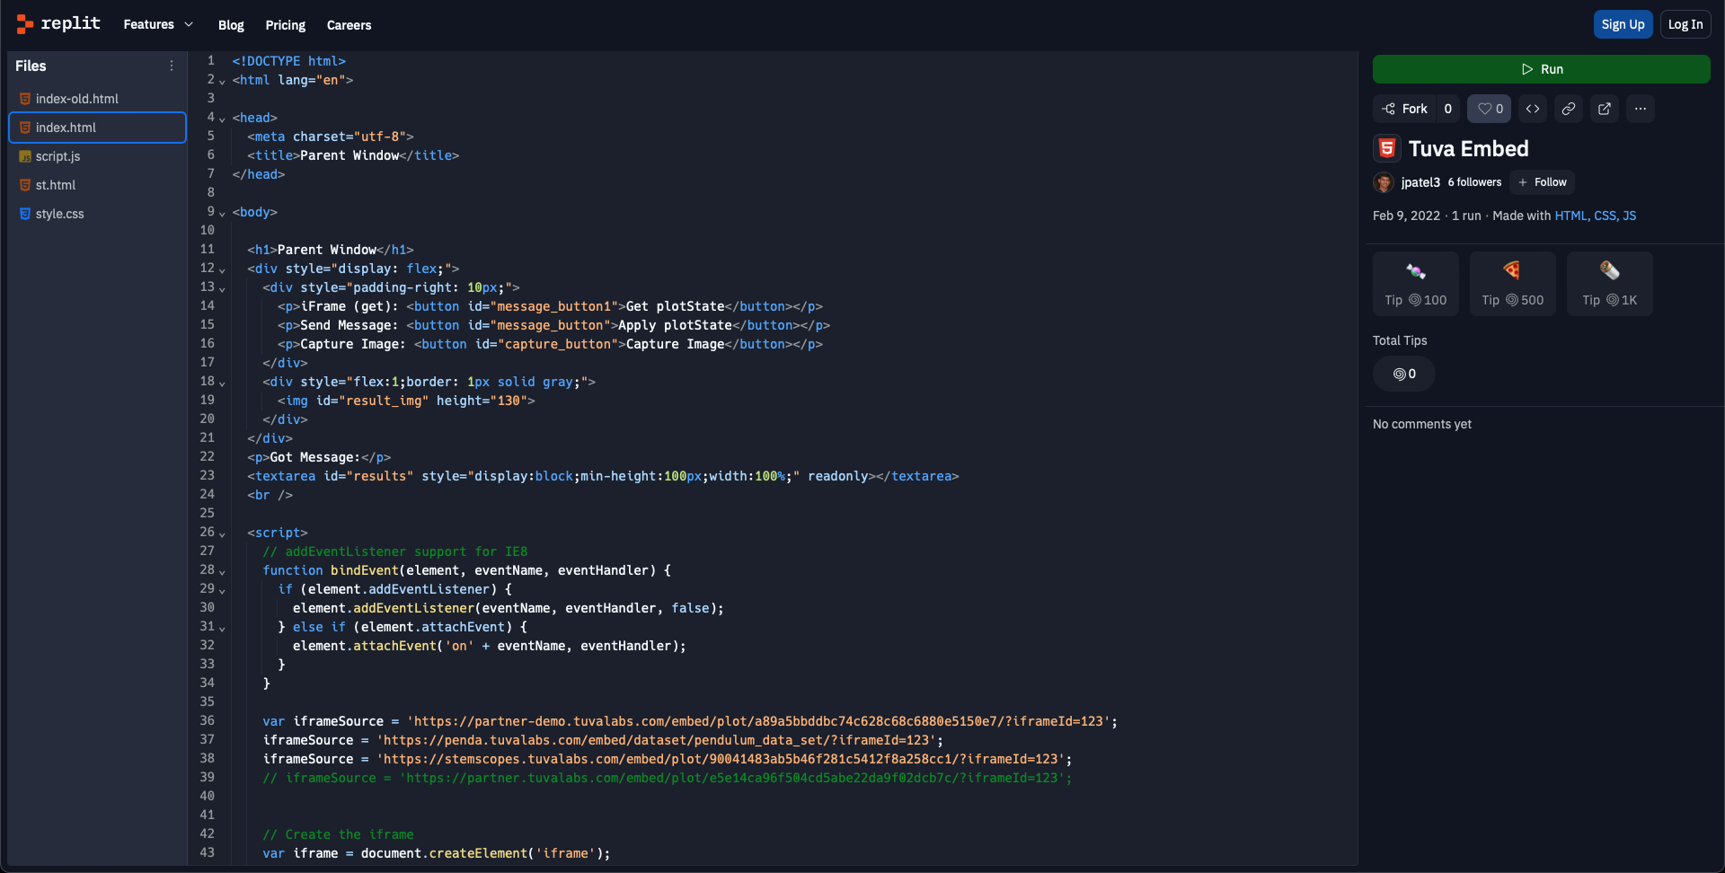Fork this repl
This screenshot has width=1725, height=873.
point(1404,109)
